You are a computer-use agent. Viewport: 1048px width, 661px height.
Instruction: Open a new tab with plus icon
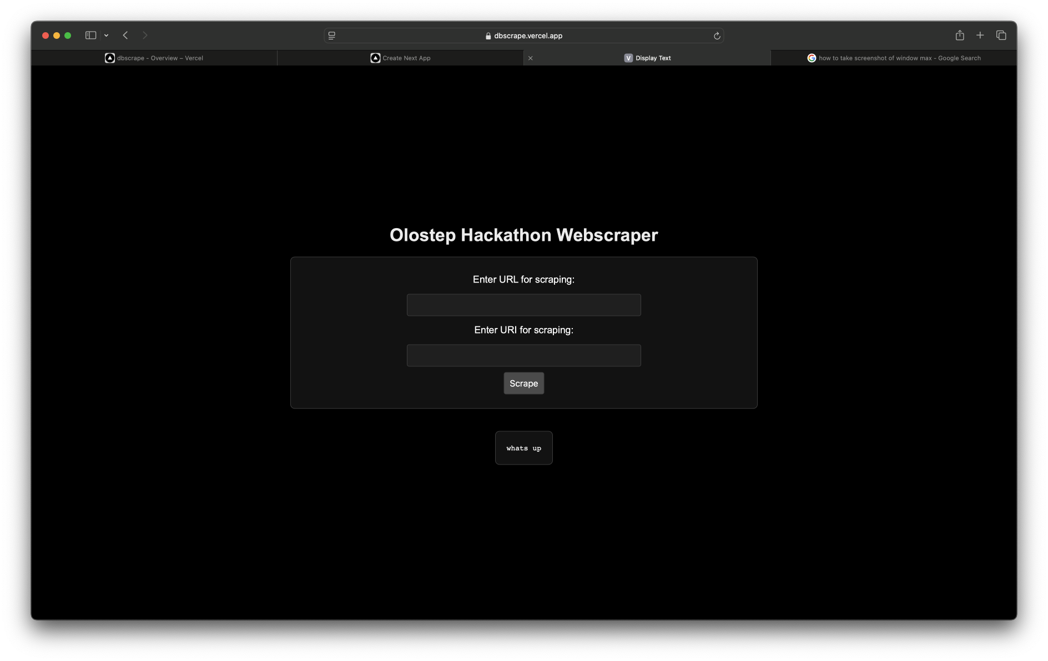click(x=980, y=36)
